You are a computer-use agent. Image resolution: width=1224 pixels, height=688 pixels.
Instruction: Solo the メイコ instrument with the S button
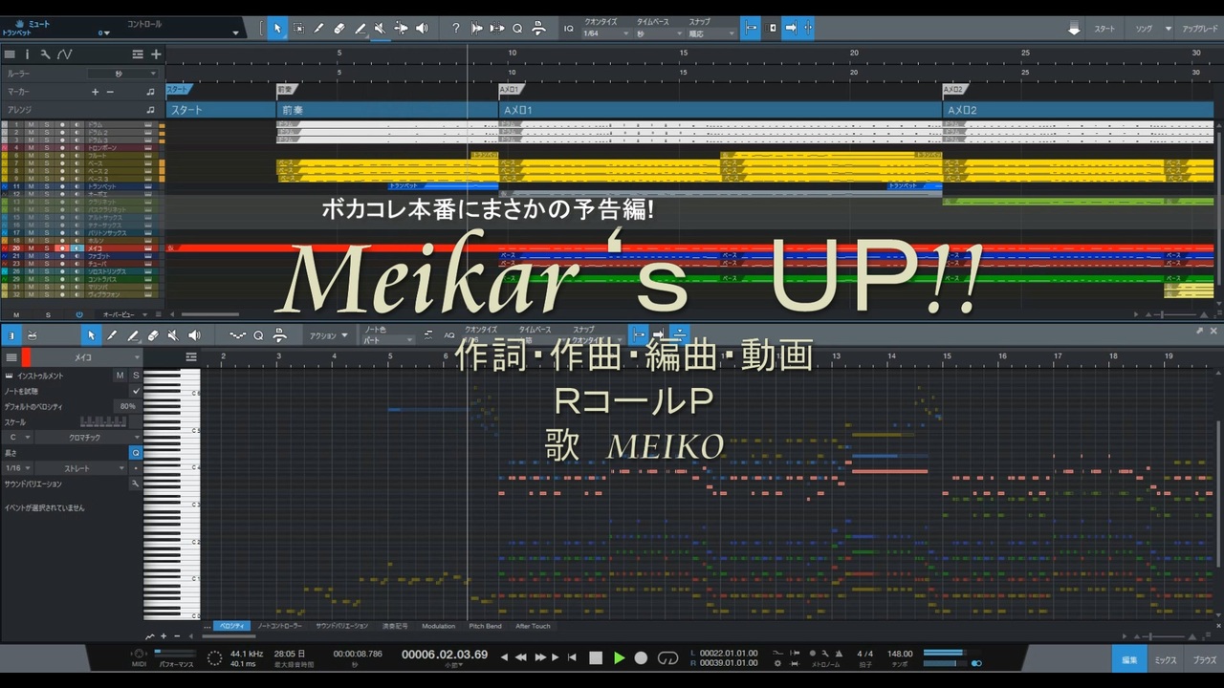(x=136, y=376)
